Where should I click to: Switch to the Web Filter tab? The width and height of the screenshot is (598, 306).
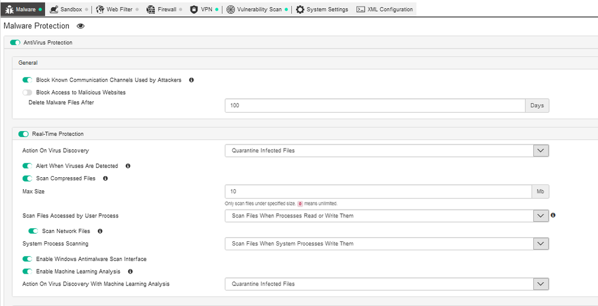coord(114,10)
